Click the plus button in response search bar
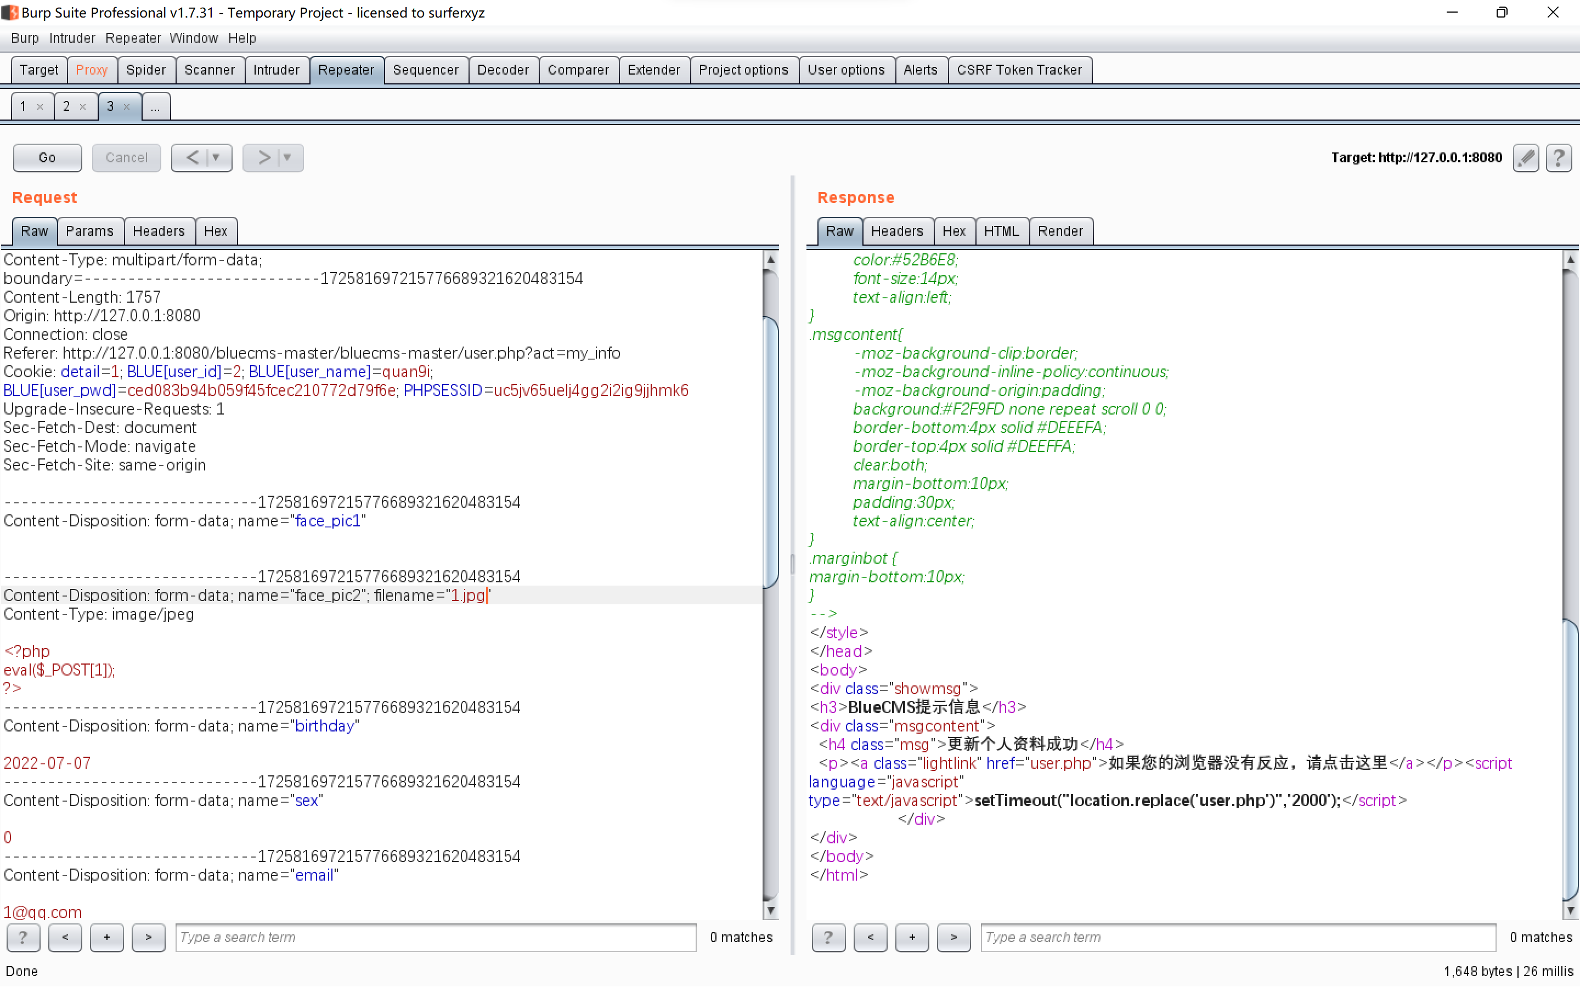Screen dimensions: 1580x987 912,938
